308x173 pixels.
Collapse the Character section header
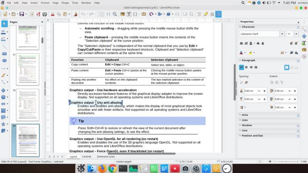248,27
